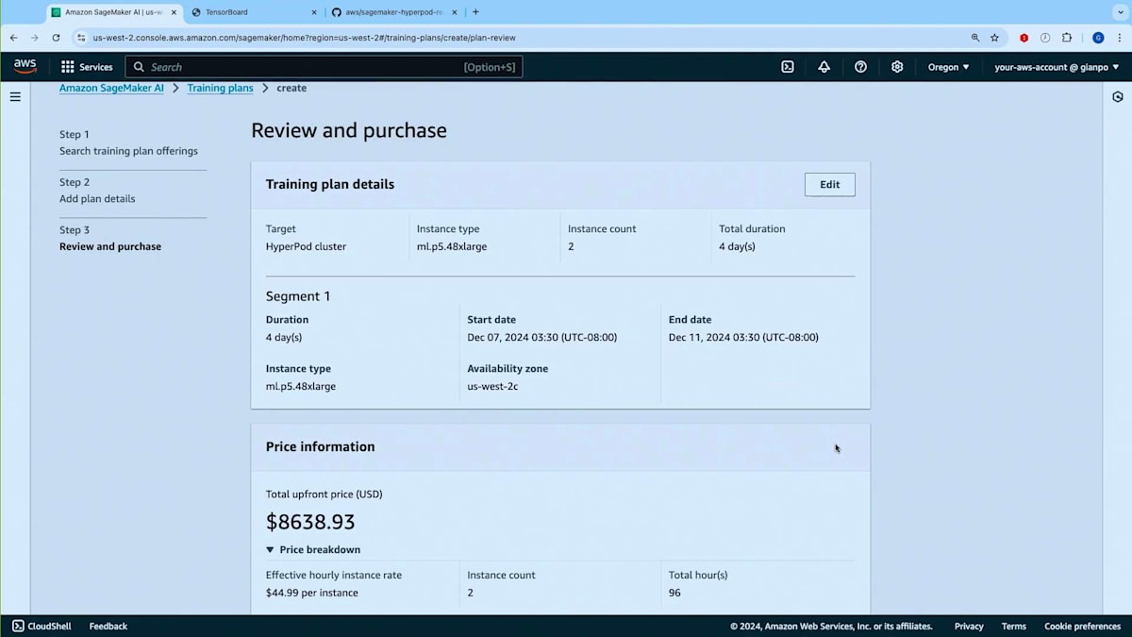Open a new browser tab
The height and width of the screenshot is (637, 1132).
point(475,12)
